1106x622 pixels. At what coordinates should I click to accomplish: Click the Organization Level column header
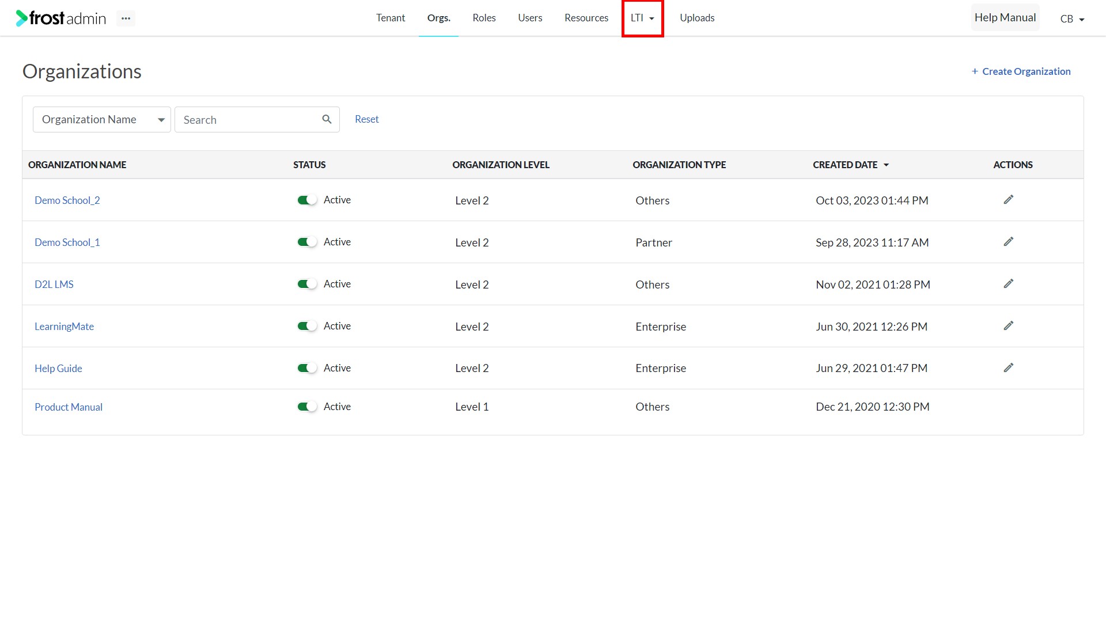(501, 165)
